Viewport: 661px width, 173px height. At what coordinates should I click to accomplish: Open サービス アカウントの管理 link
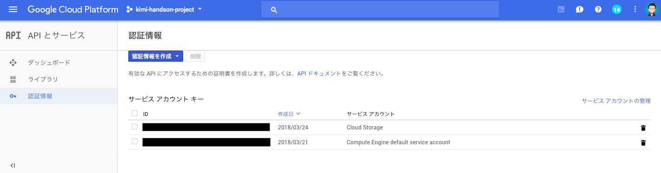(616, 101)
